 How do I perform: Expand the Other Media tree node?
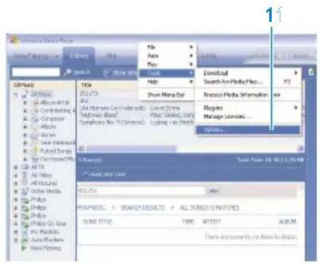click(16, 191)
